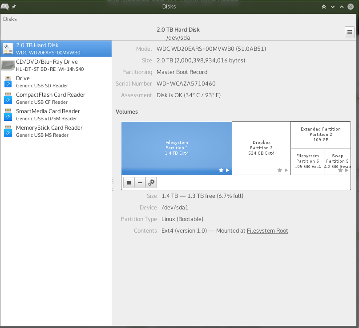Click the mounted arrow icon on Partition 1
This screenshot has width=359, height=328.
coord(227,170)
